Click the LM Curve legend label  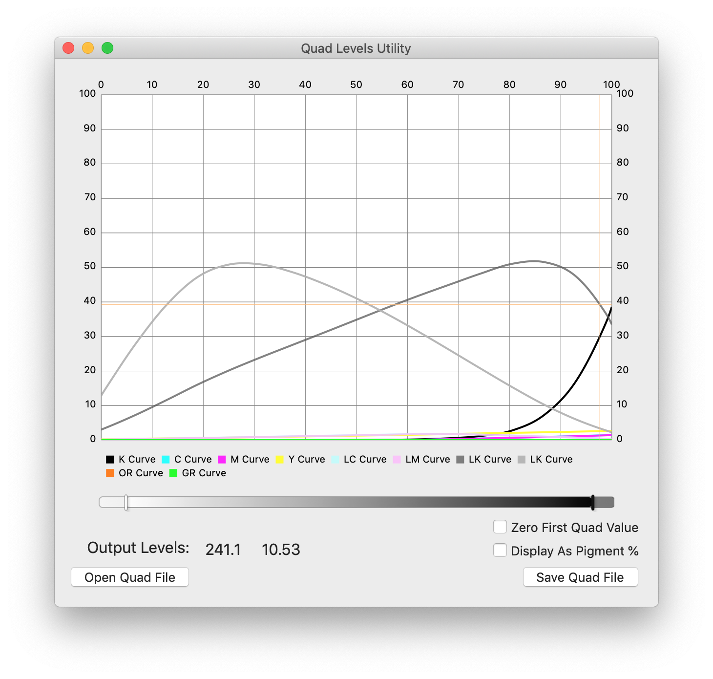coord(428,459)
